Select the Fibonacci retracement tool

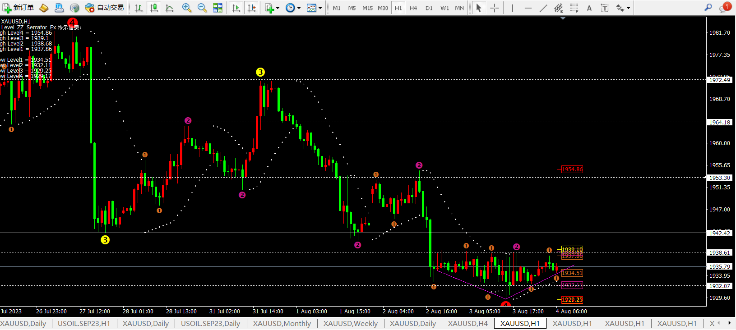coord(574,8)
